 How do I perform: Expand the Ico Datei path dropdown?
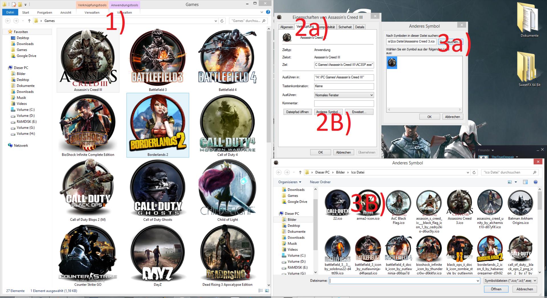468,172
